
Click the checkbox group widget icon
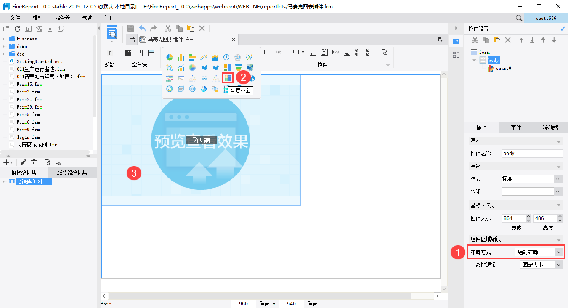(370, 52)
